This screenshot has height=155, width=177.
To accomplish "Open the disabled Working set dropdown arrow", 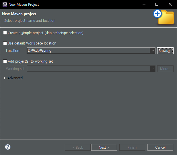I will [x=153, y=69].
